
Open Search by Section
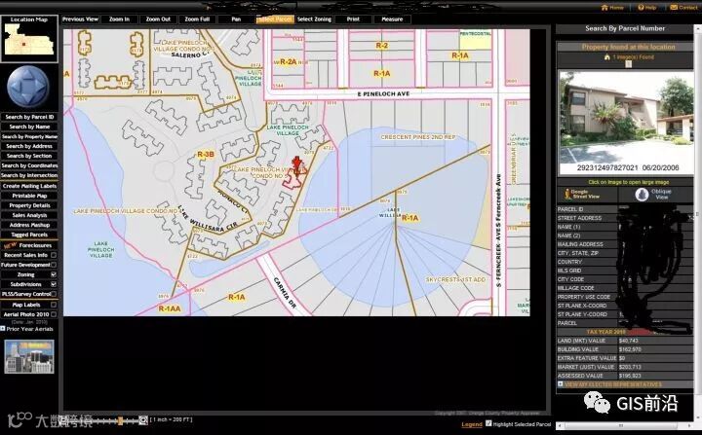(29, 156)
